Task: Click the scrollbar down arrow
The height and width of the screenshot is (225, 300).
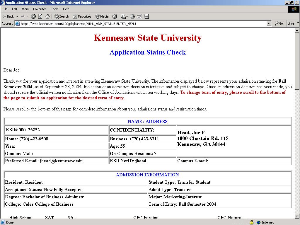Action: coord(297,217)
